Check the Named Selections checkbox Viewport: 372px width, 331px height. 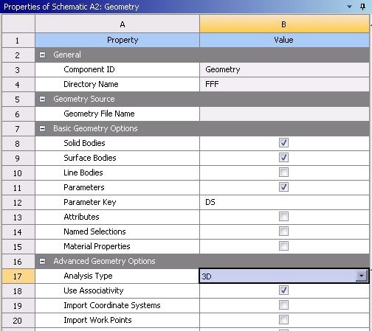pyautogui.click(x=283, y=231)
